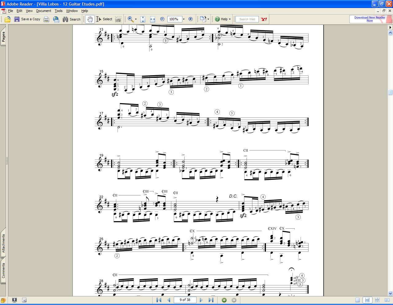Image resolution: width=393 pixels, height=305 pixels.
Task: Open the Help menu in menu bar
Action: 84,11
